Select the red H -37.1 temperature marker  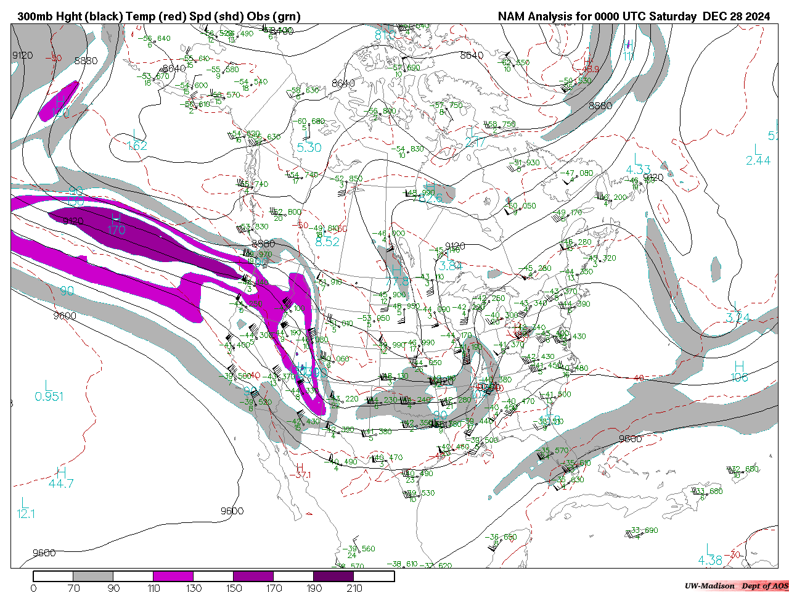click(301, 471)
